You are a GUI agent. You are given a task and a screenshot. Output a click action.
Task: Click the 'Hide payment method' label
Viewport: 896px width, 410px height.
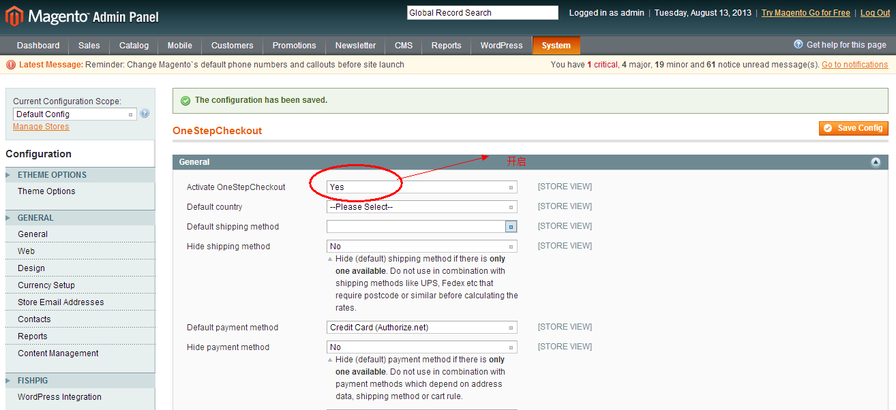228,347
